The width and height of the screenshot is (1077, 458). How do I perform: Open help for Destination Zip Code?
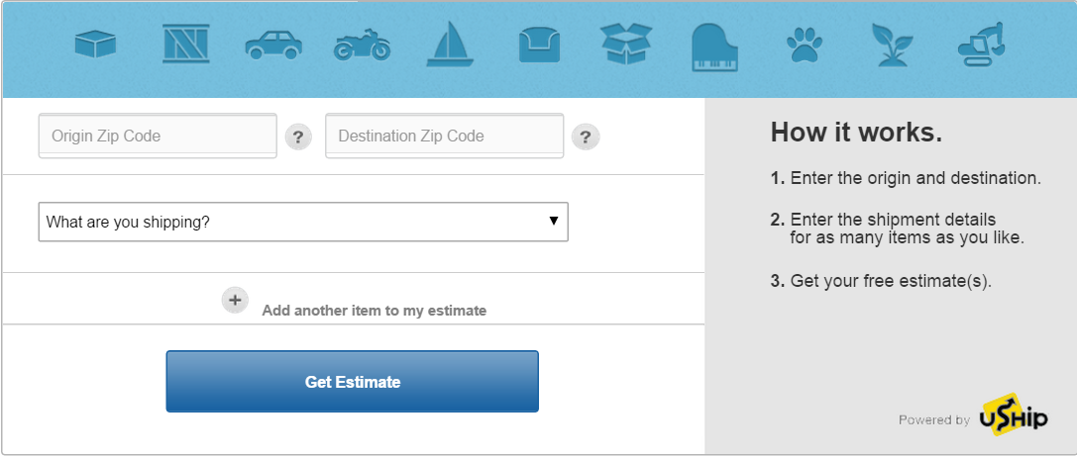click(587, 137)
